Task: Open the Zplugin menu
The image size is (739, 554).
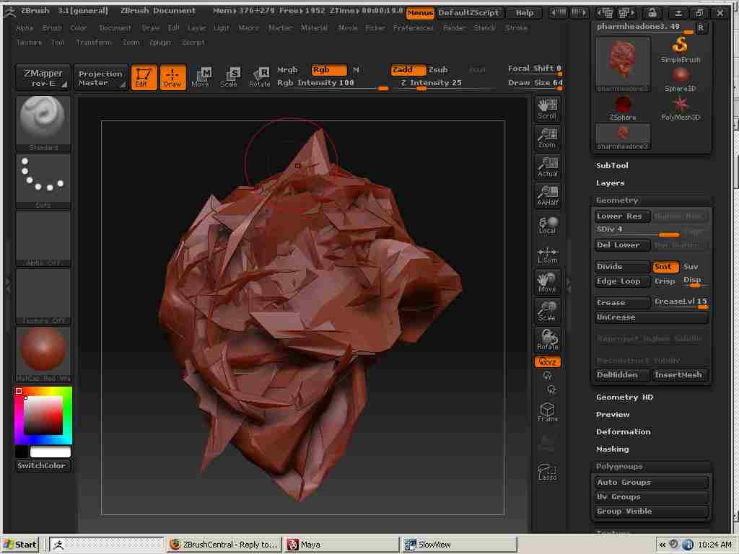Action: (x=159, y=43)
